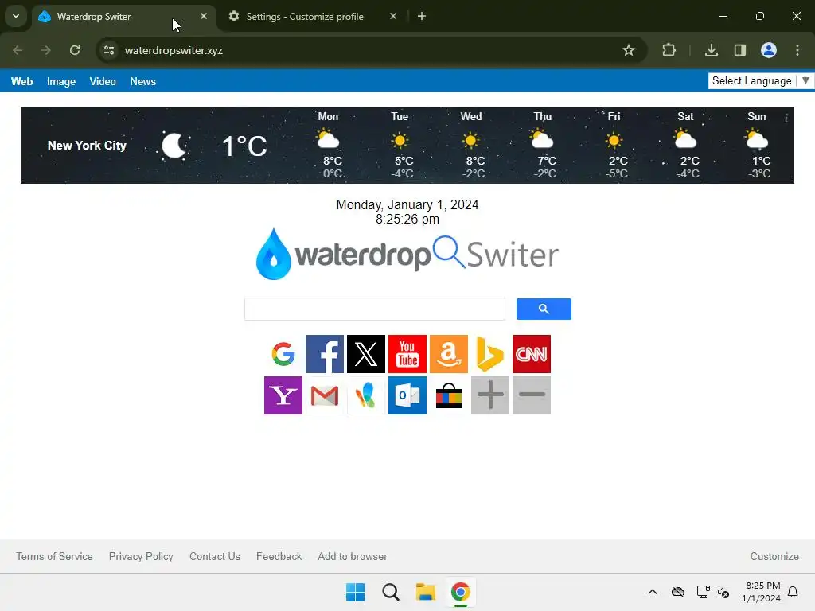Remove a shortcut with the minus tile
Viewport: 815px width, 611px height.
click(x=531, y=395)
